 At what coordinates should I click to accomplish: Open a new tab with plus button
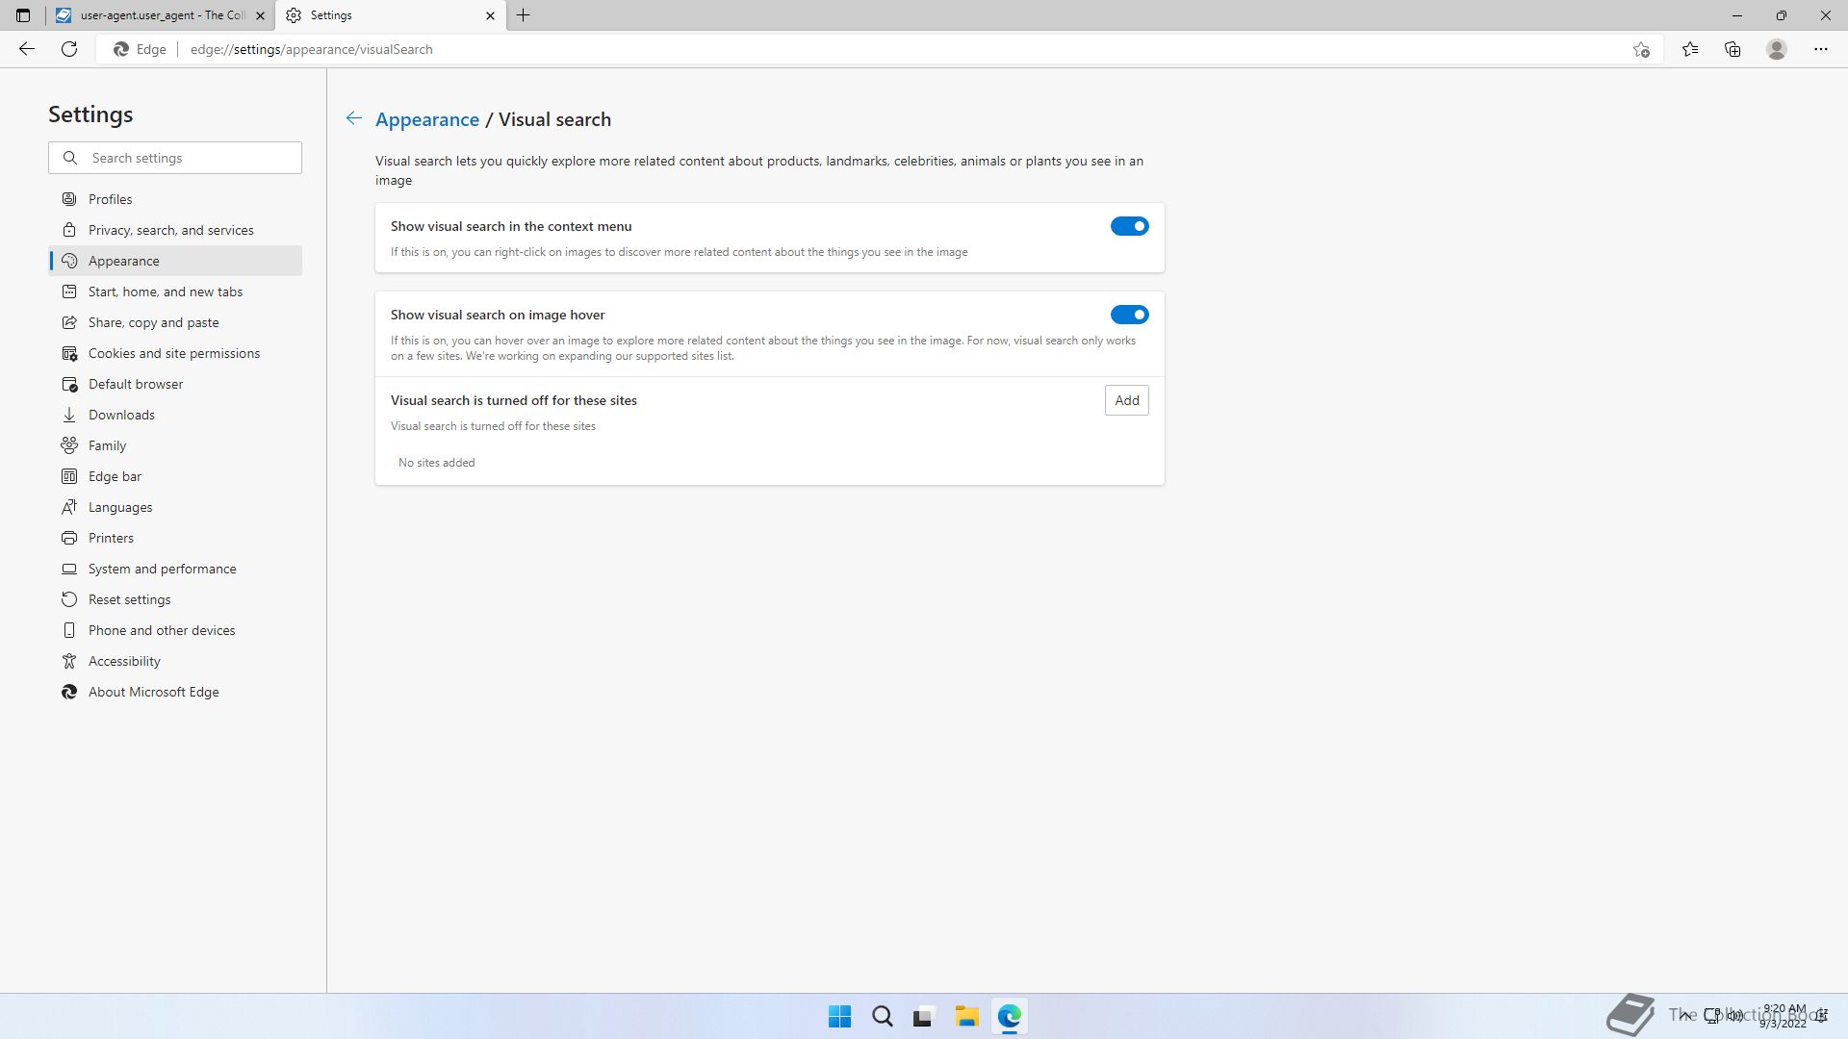524,15
